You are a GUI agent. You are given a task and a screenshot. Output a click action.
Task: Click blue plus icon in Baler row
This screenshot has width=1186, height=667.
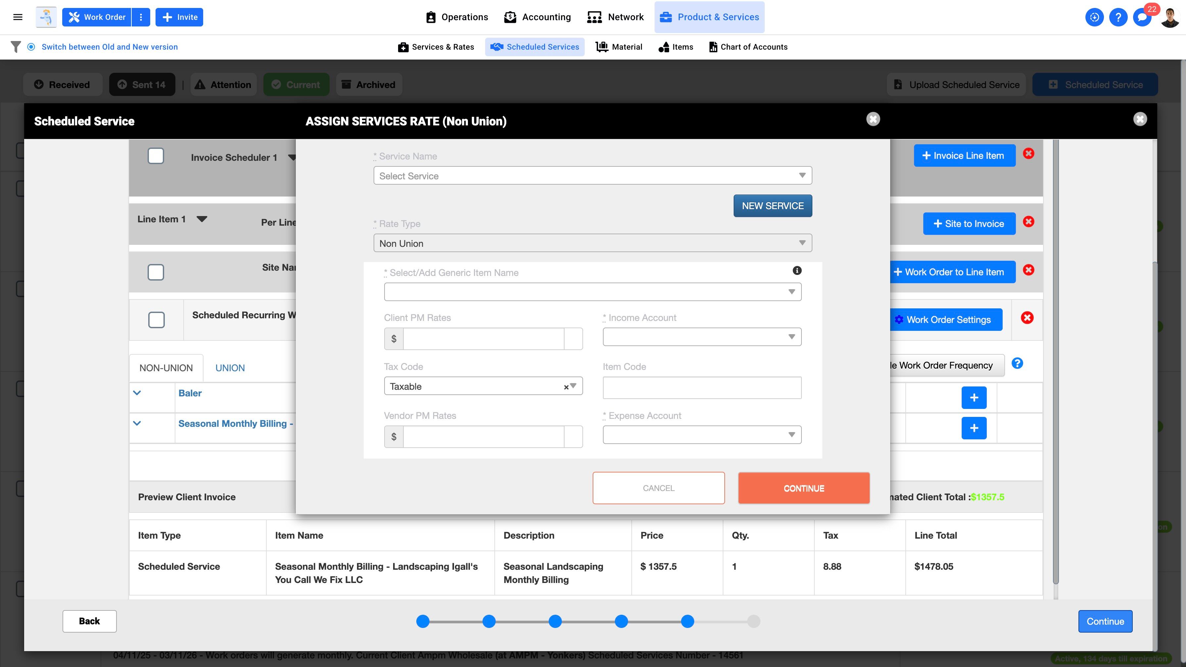[974, 398]
